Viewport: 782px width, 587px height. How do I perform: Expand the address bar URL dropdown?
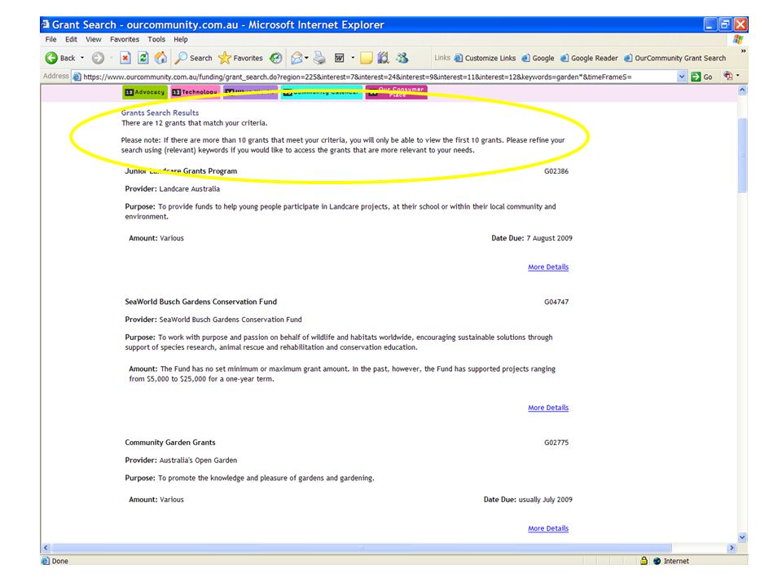click(682, 77)
